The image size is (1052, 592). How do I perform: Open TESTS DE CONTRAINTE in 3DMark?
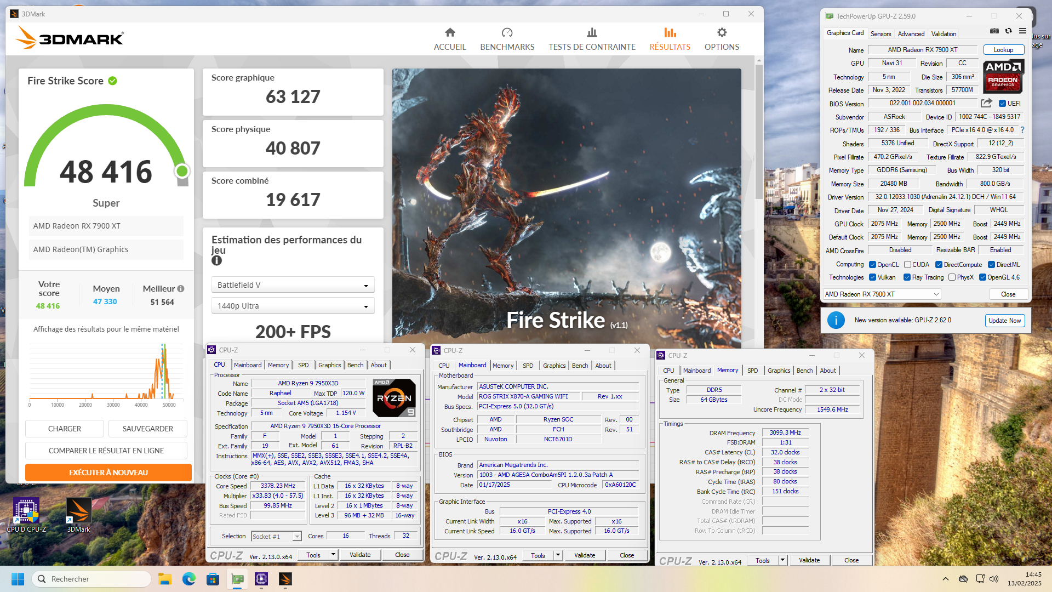point(592,39)
